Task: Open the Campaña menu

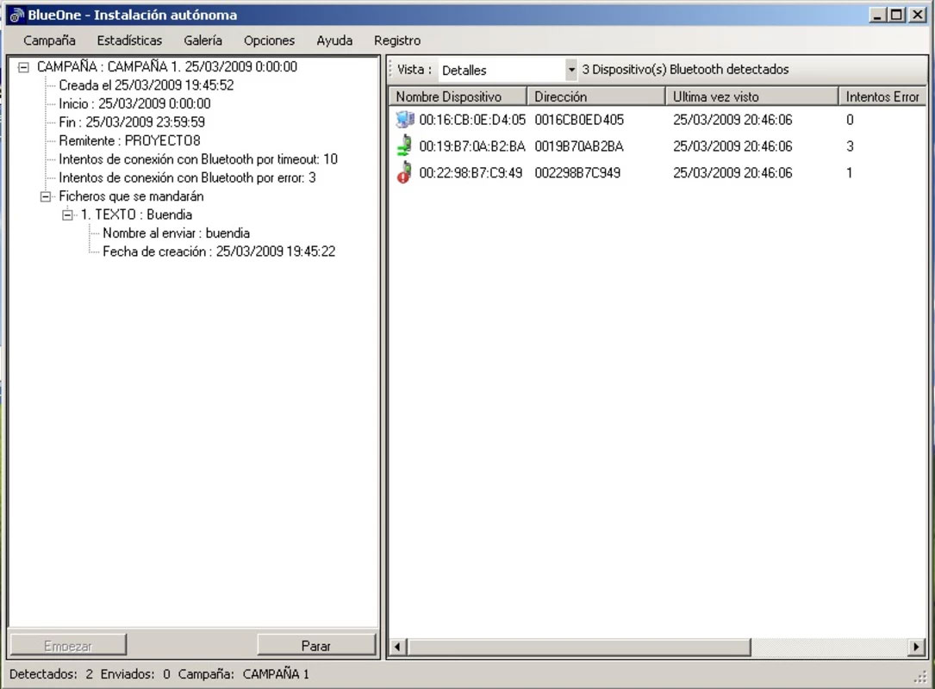Action: 49,40
